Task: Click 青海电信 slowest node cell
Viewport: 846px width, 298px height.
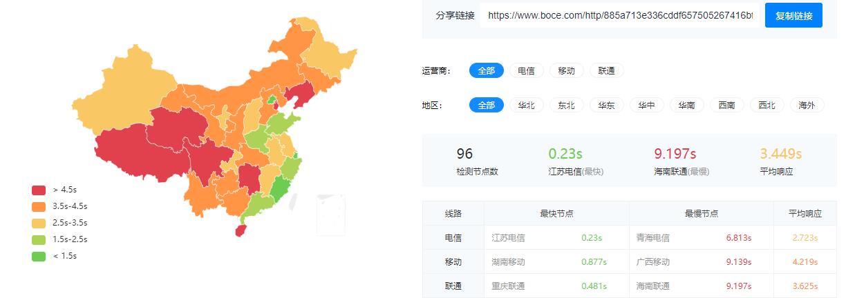Action: click(653, 238)
